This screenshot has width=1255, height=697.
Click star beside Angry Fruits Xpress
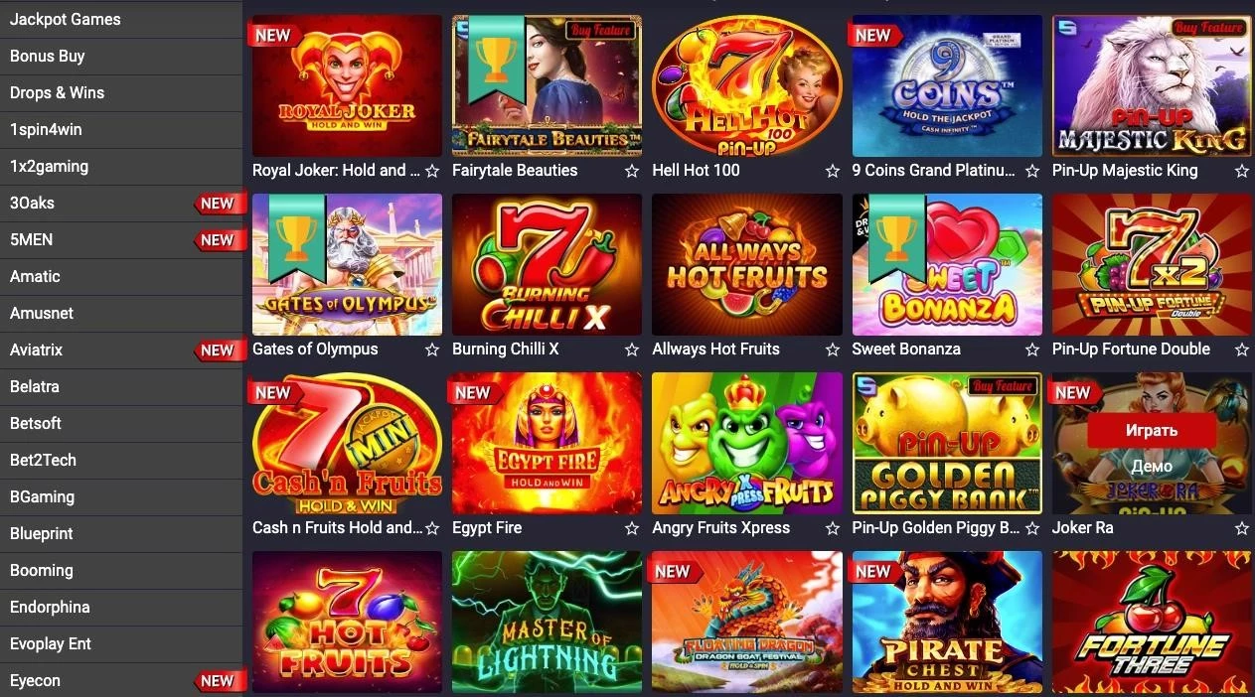833,528
